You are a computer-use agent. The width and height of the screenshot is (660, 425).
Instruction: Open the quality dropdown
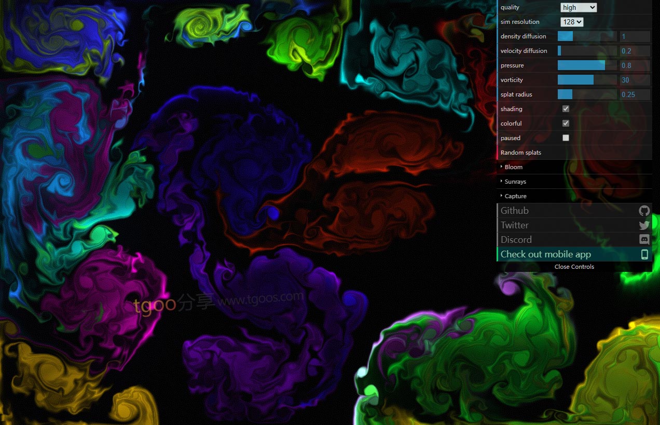coord(579,7)
